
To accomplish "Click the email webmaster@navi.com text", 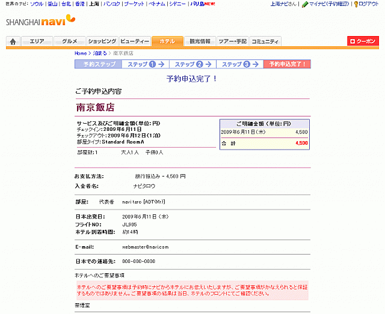I will (146, 247).
